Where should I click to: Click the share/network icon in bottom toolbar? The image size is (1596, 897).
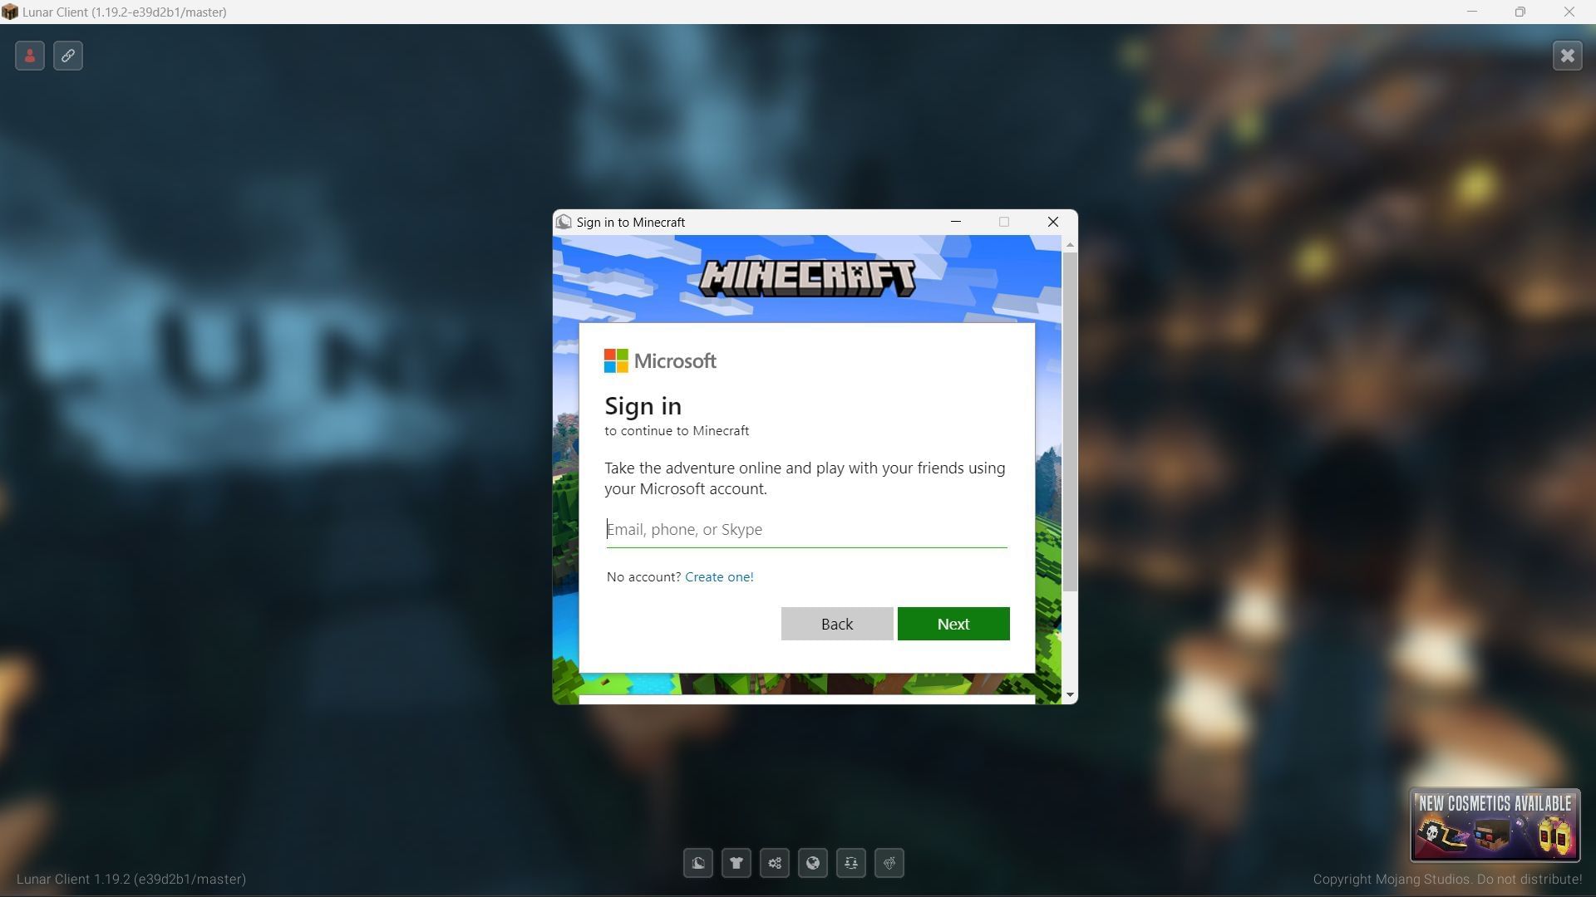pyautogui.click(x=774, y=863)
